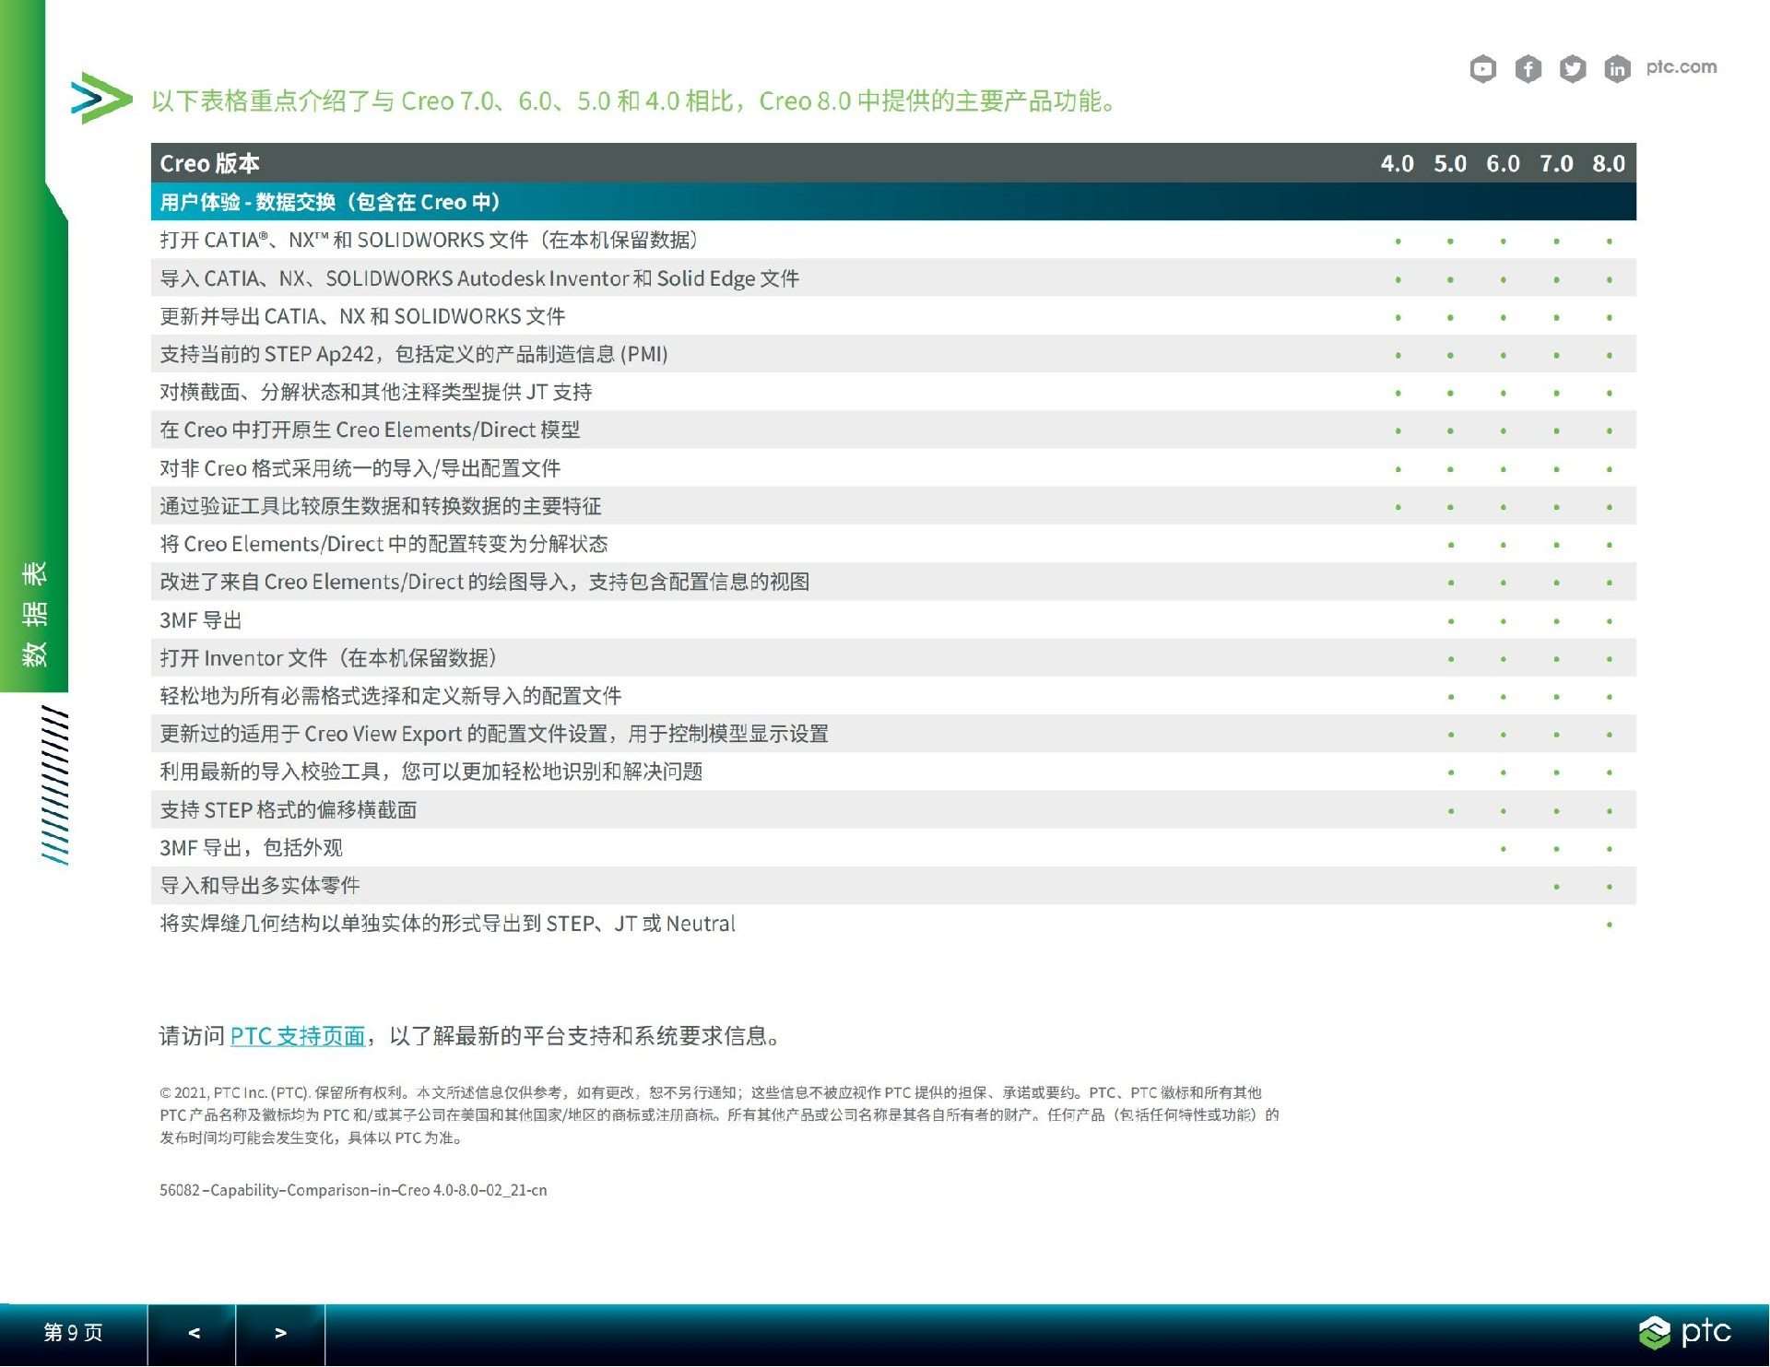1770x1367 pixels.
Task: Select row 打开 Inventor 文件（在本机保留数据）
Action: 893,658
